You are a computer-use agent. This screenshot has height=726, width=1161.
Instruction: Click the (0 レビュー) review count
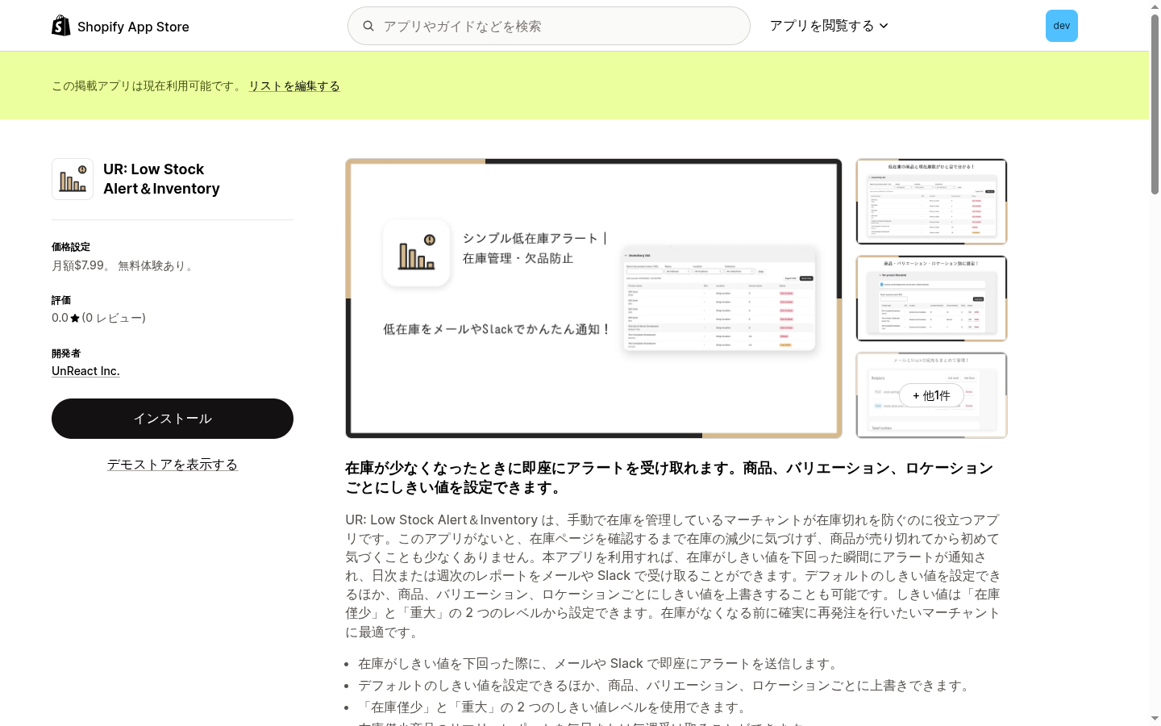114,318
